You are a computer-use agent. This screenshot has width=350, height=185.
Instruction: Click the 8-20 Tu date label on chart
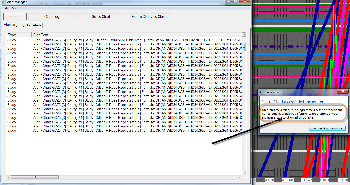(343, 180)
